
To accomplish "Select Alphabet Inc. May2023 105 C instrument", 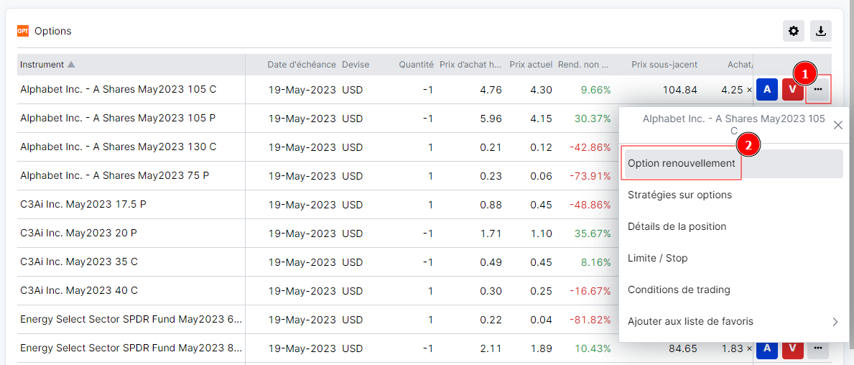I will (119, 89).
